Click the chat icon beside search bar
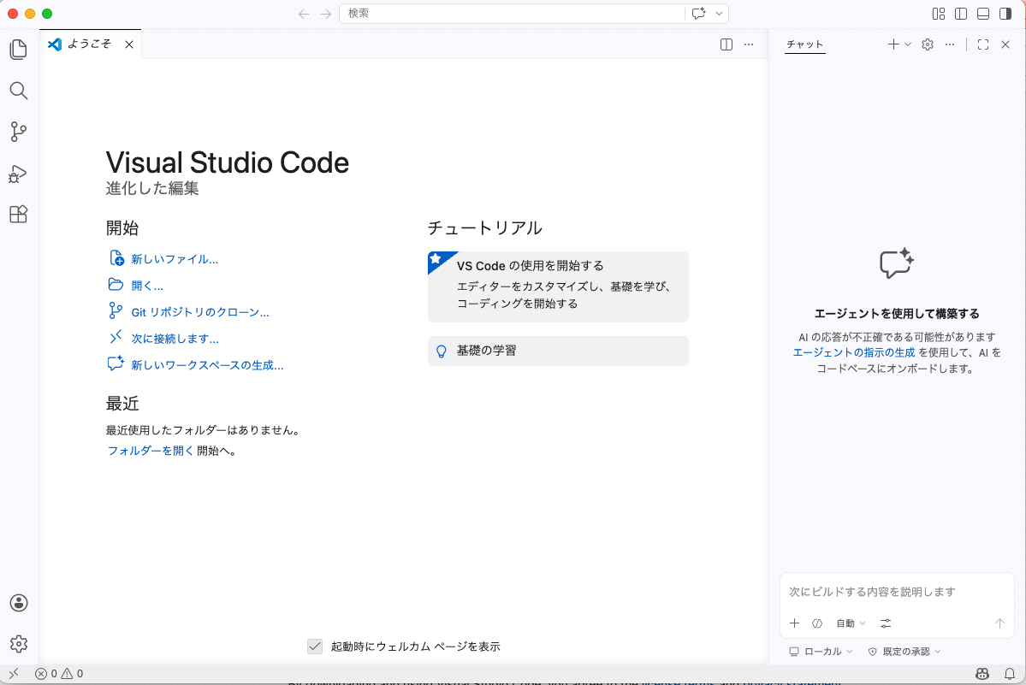The width and height of the screenshot is (1026, 685). point(699,14)
